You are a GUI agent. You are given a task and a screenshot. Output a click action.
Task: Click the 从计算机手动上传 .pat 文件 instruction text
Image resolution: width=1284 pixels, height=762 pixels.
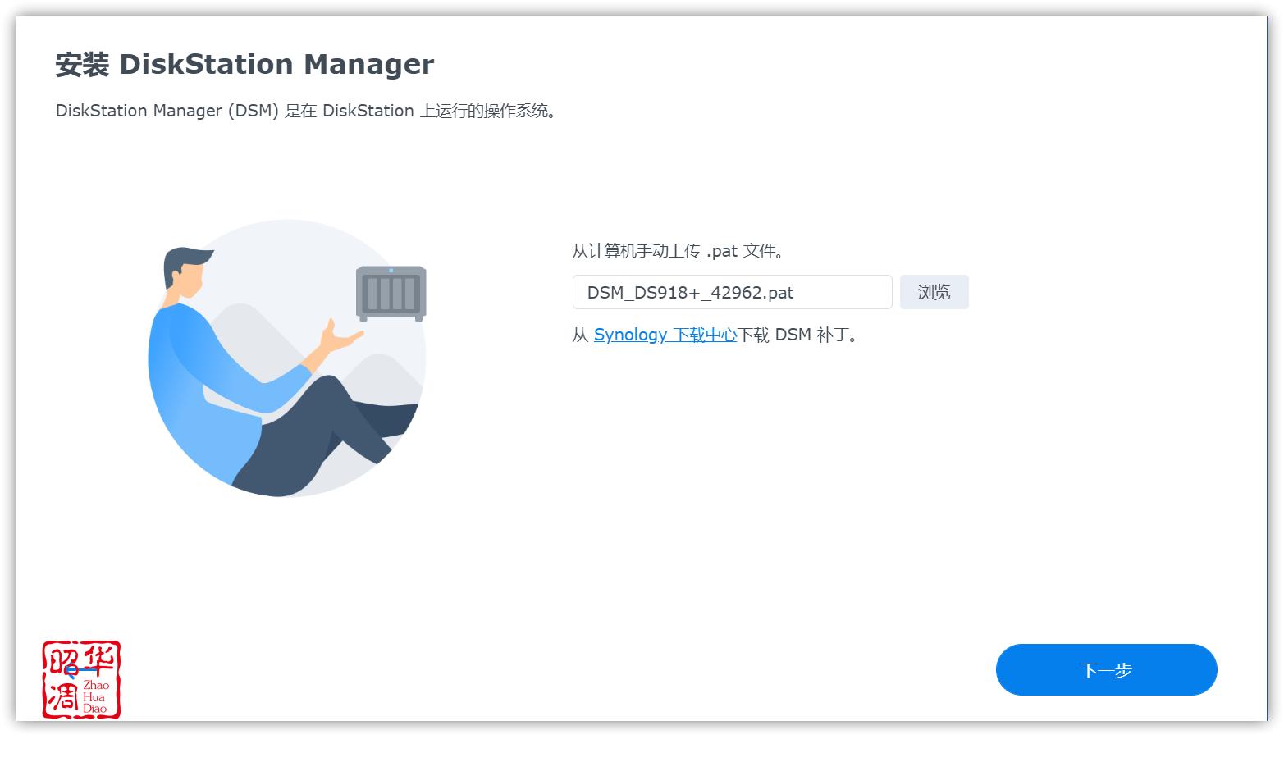coord(678,251)
